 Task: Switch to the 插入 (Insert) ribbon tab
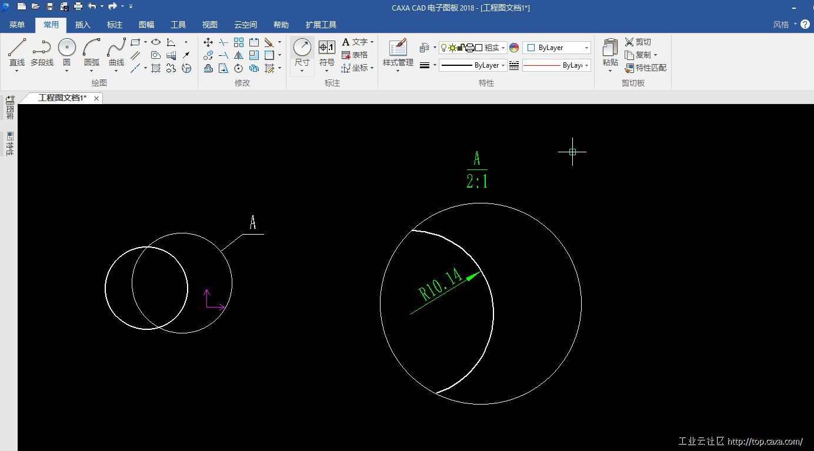point(83,25)
